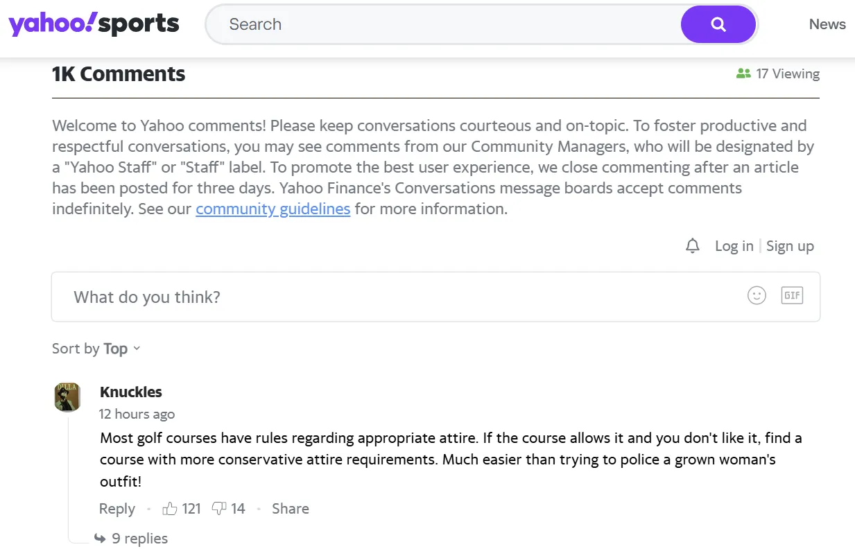This screenshot has height=549, width=855.
Task: Click the Sign up link
Action: [x=790, y=246]
